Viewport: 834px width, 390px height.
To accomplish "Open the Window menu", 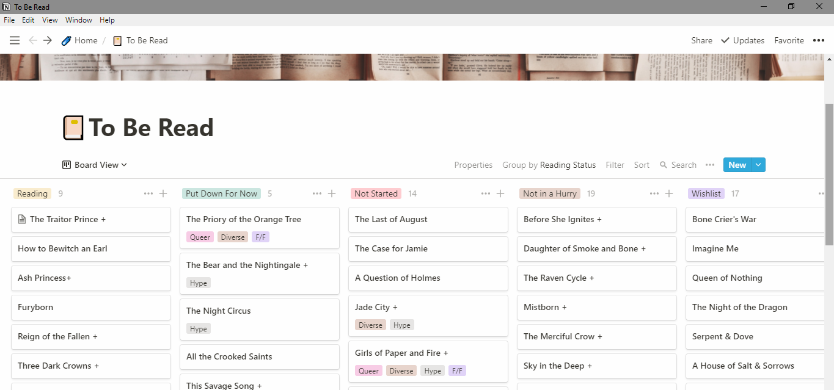I will click(x=79, y=20).
